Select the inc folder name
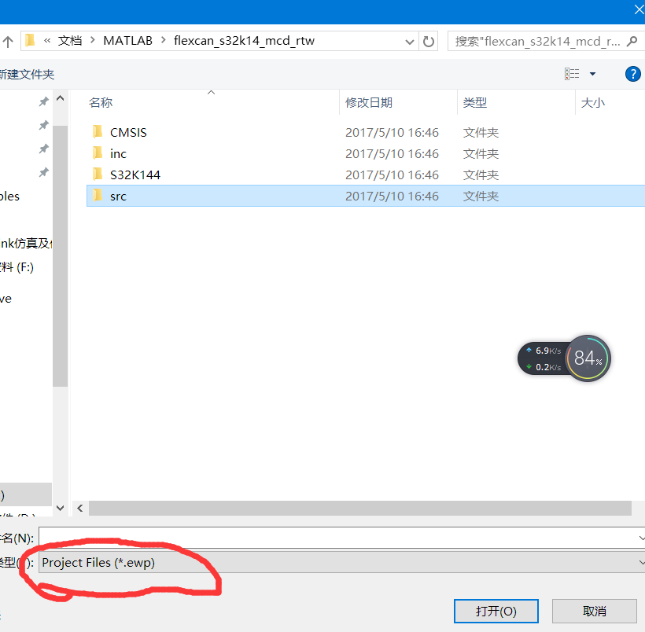 pyautogui.click(x=118, y=154)
